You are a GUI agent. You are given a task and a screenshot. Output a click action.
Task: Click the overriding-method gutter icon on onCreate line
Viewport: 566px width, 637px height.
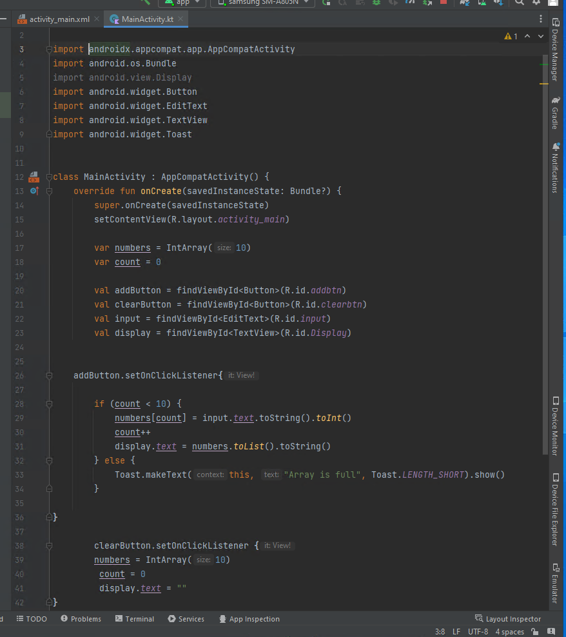(34, 190)
